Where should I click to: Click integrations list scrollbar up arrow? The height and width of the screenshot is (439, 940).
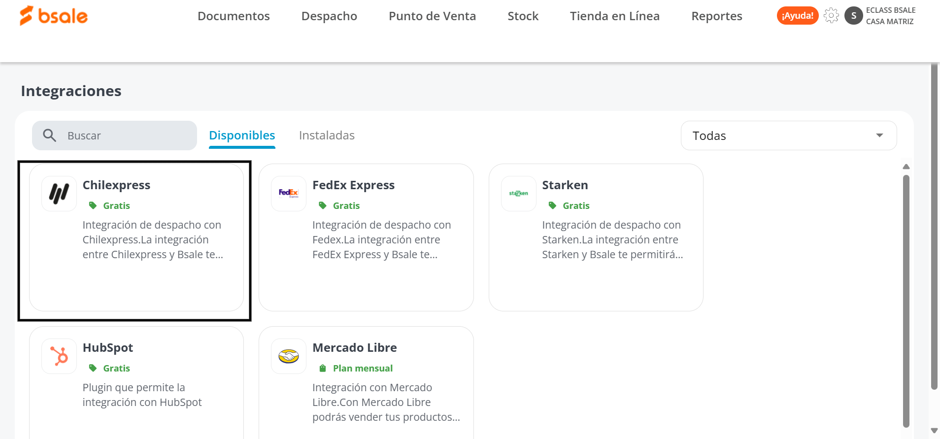pyautogui.click(x=906, y=167)
